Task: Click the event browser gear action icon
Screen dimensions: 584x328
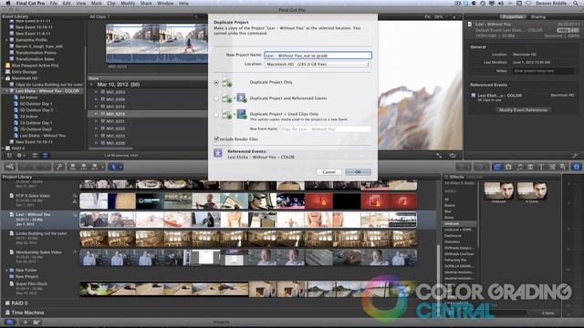Action: point(20,156)
